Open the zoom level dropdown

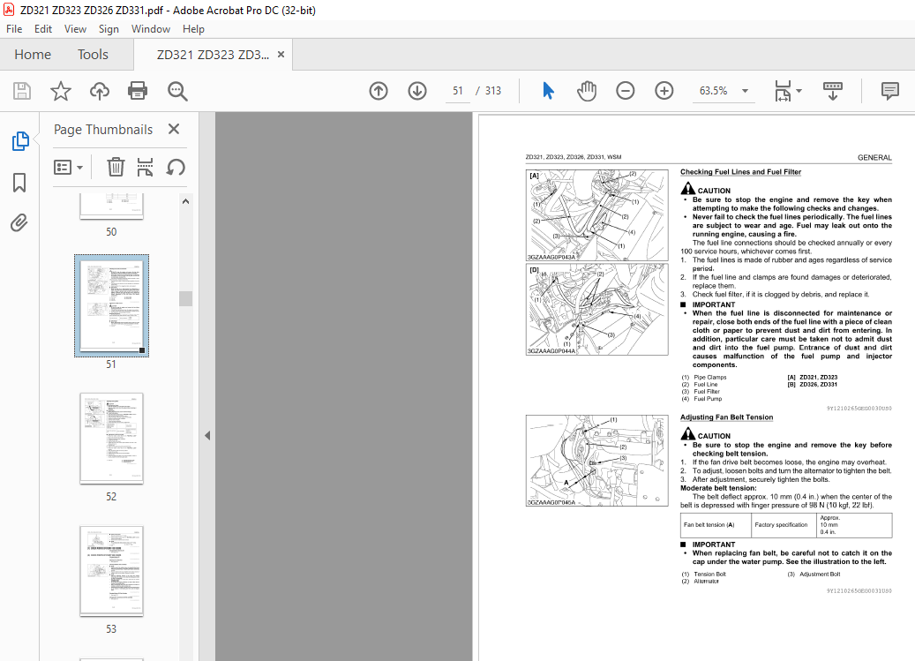click(x=746, y=91)
